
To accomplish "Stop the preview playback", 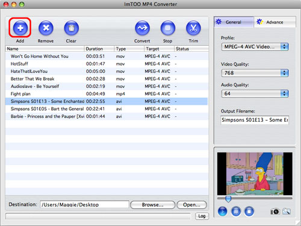I will pos(249,212).
